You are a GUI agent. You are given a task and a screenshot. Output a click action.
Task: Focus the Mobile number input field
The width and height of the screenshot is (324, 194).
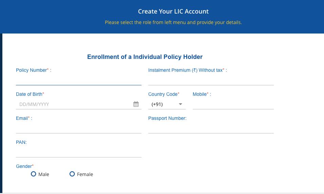point(233,104)
